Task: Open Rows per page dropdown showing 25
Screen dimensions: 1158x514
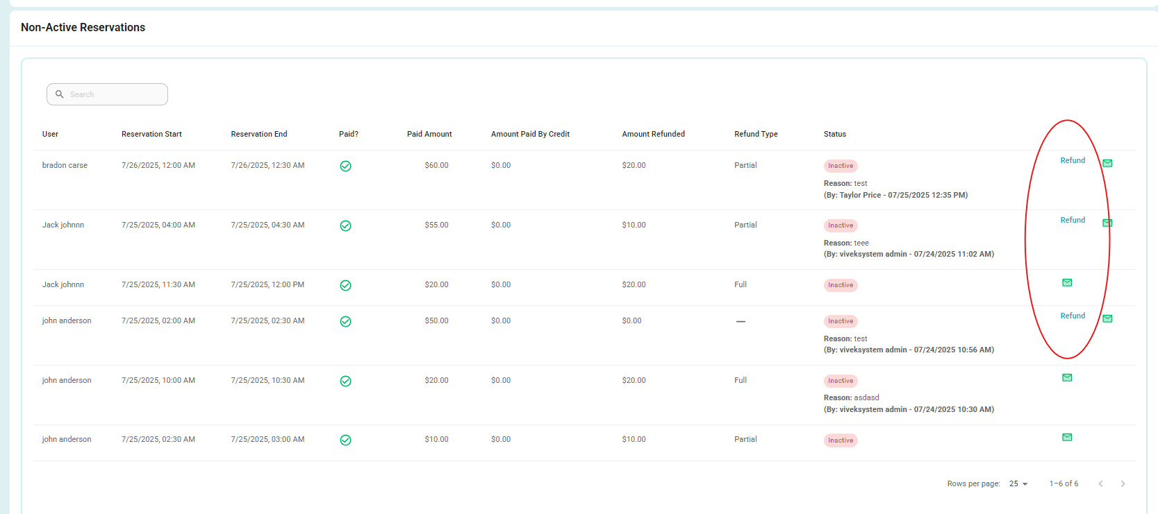Action: pos(1018,483)
